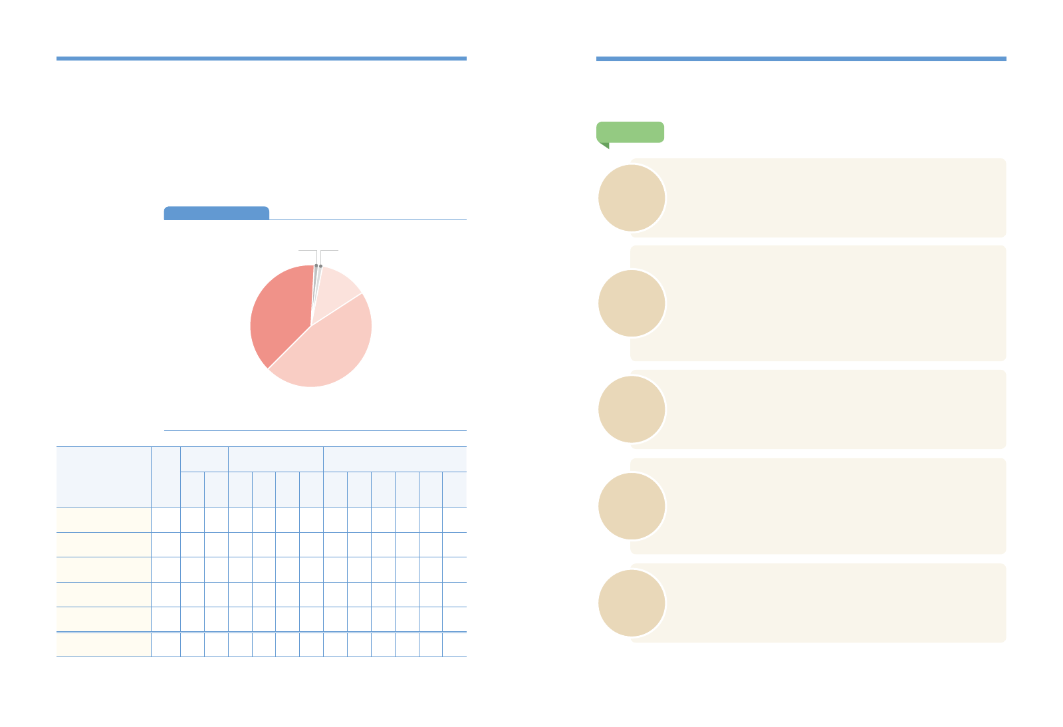Viewport: 1063px width, 727px height.
Task: Select the second beige circle badge
Action: tap(632, 303)
